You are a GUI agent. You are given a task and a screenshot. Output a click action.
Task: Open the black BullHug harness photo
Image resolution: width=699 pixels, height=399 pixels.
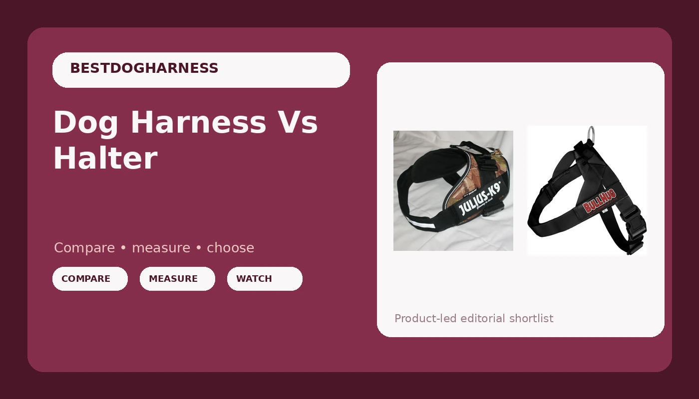(587, 191)
